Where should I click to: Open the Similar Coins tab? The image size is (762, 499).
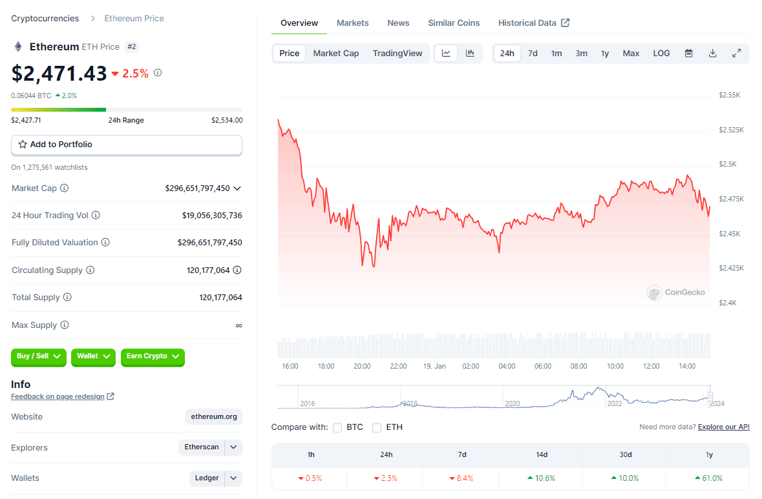[x=454, y=23]
